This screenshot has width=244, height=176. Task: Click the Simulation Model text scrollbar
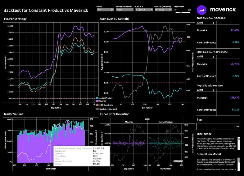[239, 164]
